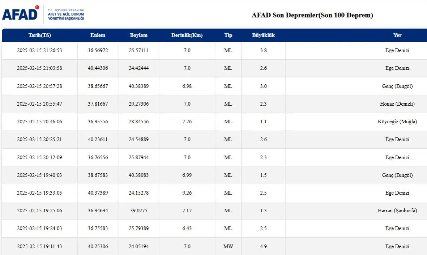Sort by the Derinlik(Km) column header
This screenshot has width=427, height=255.
click(x=187, y=35)
